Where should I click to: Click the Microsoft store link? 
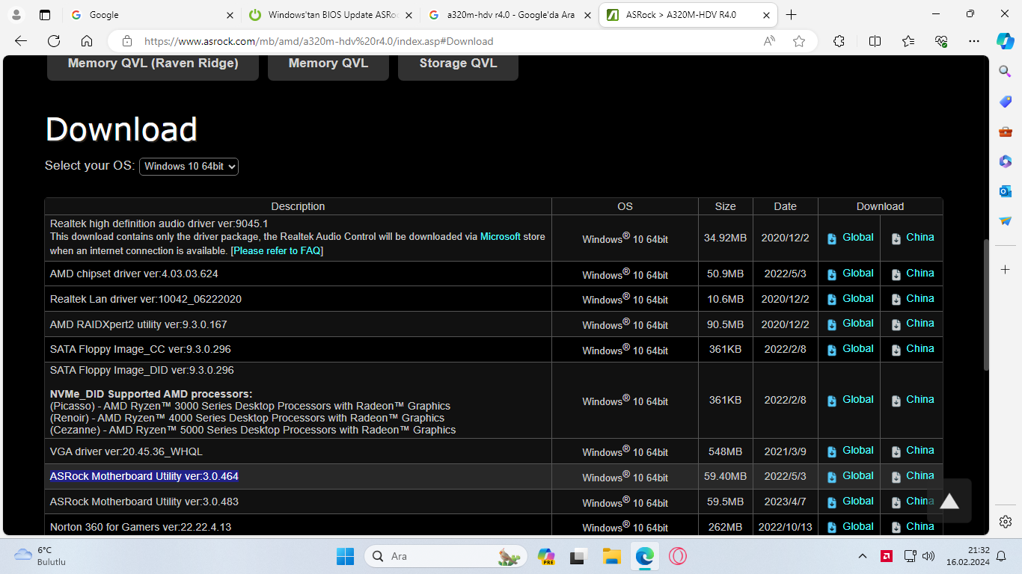coord(501,236)
